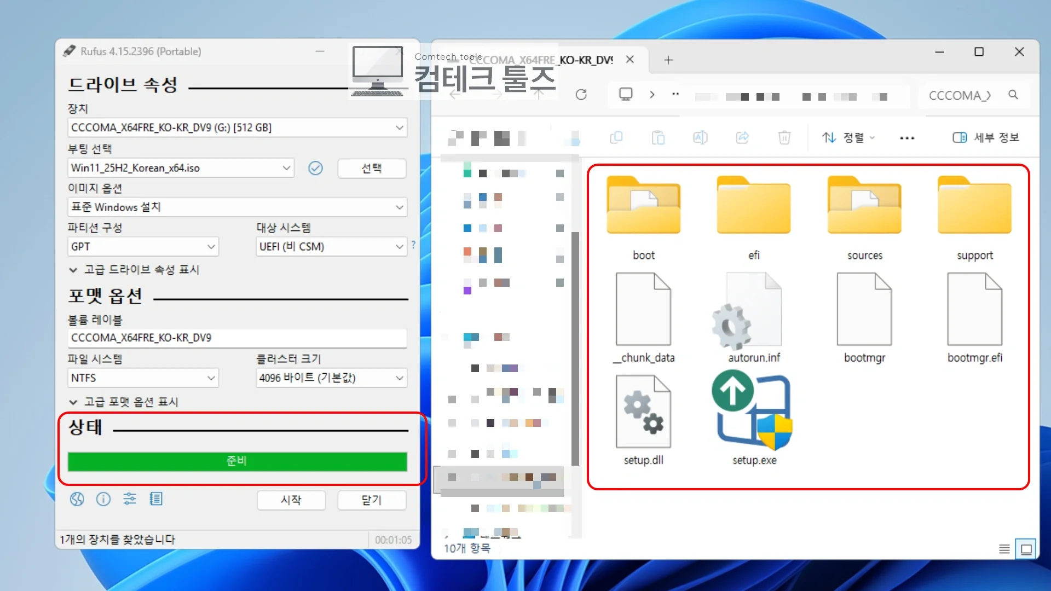
Task: Click the Explorer copy toolbar icon
Action: pos(616,137)
